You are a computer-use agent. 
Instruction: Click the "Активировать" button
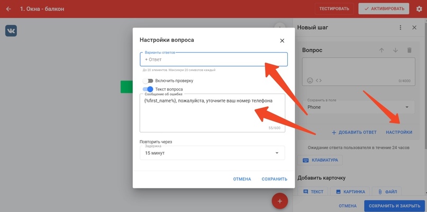click(384, 9)
